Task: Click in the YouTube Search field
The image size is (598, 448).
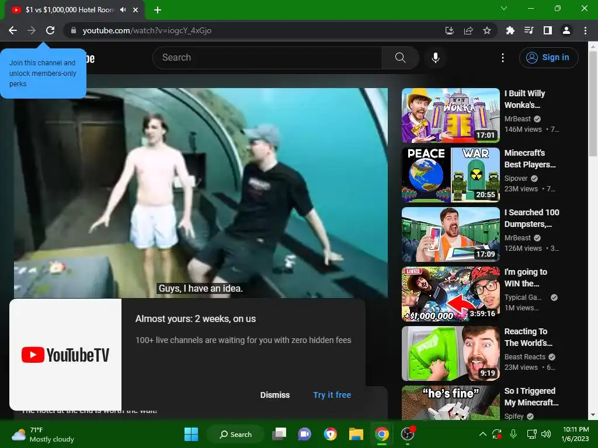Action: coord(267,58)
